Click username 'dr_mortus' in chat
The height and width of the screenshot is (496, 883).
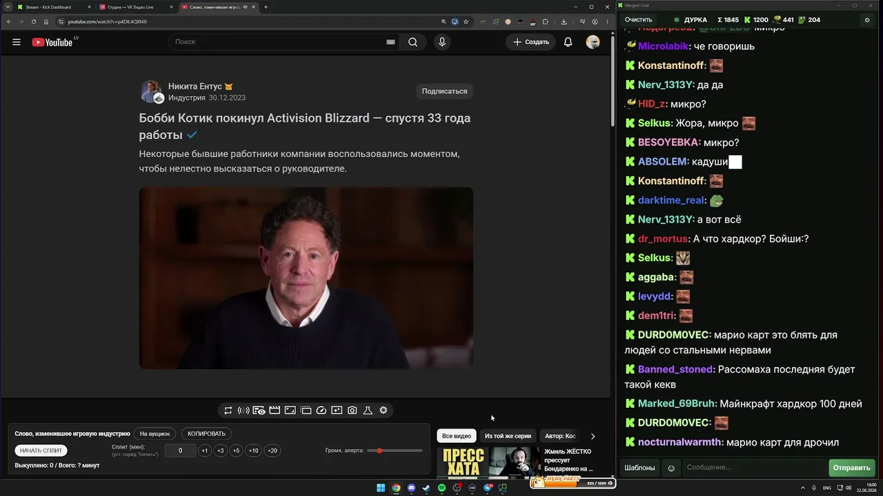pyautogui.click(x=663, y=238)
